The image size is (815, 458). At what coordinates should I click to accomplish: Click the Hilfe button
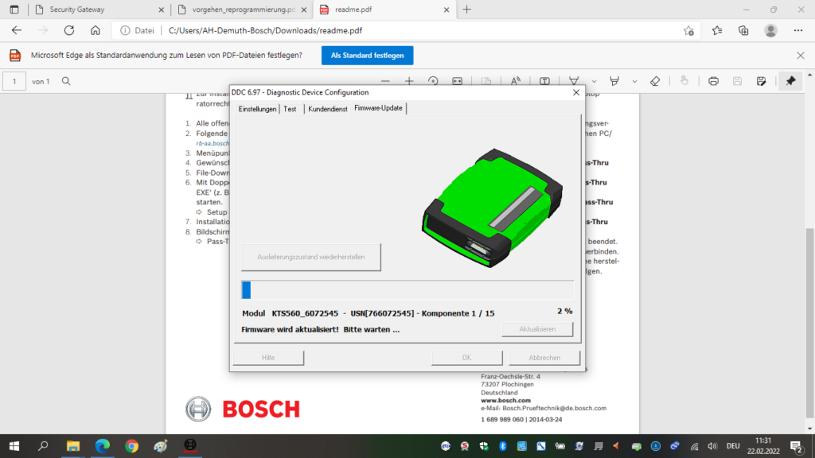(268, 358)
